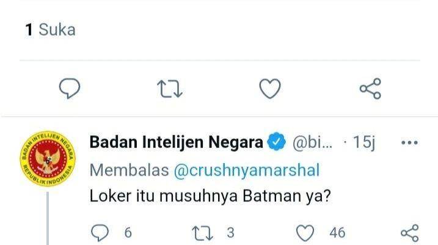Tap the reply icon on main tweet

70,88
